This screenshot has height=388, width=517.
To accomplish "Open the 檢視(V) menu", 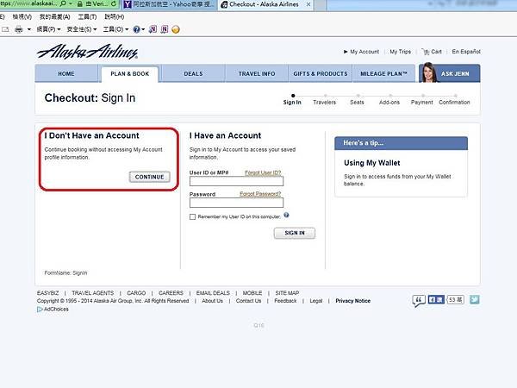I will [22, 16].
